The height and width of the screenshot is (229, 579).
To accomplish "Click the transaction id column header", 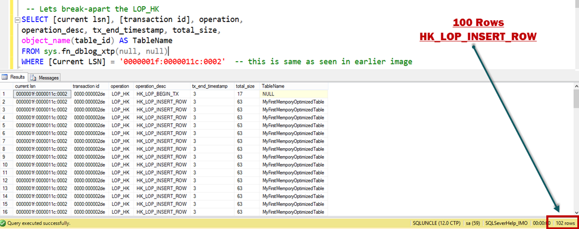I will pyautogui.click(x=87, y=86).
